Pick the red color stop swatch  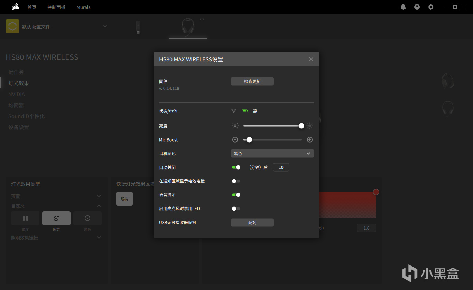pyautogui.click(x=376, y=192)
